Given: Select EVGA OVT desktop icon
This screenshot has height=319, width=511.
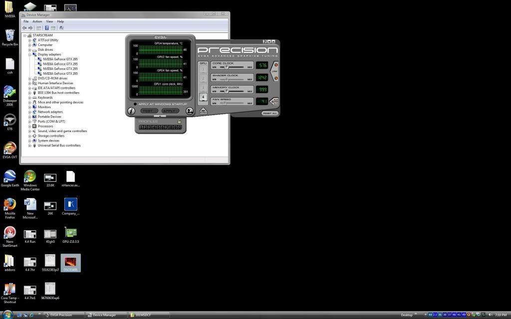Looking at the screenshot, I should 10,150.
